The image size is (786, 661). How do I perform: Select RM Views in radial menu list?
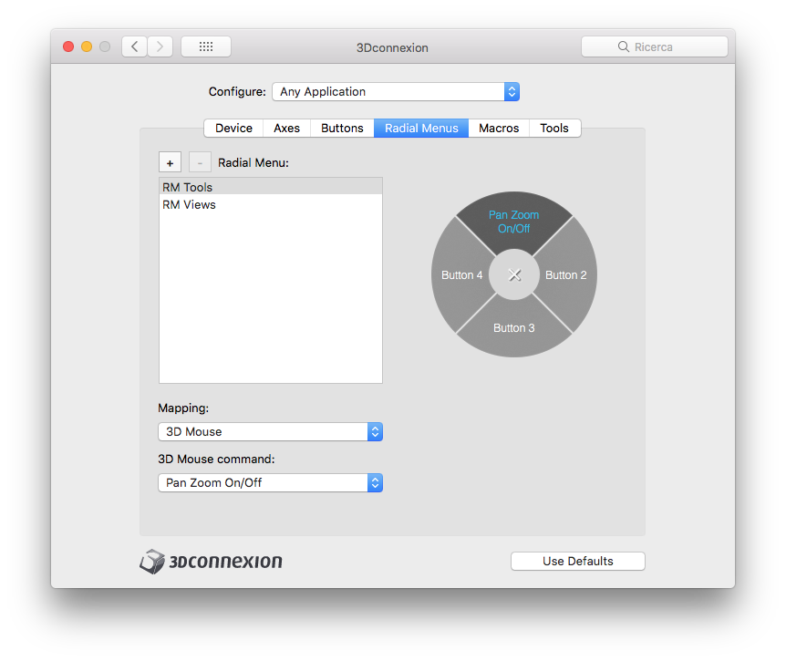click(x=271, y=204)
